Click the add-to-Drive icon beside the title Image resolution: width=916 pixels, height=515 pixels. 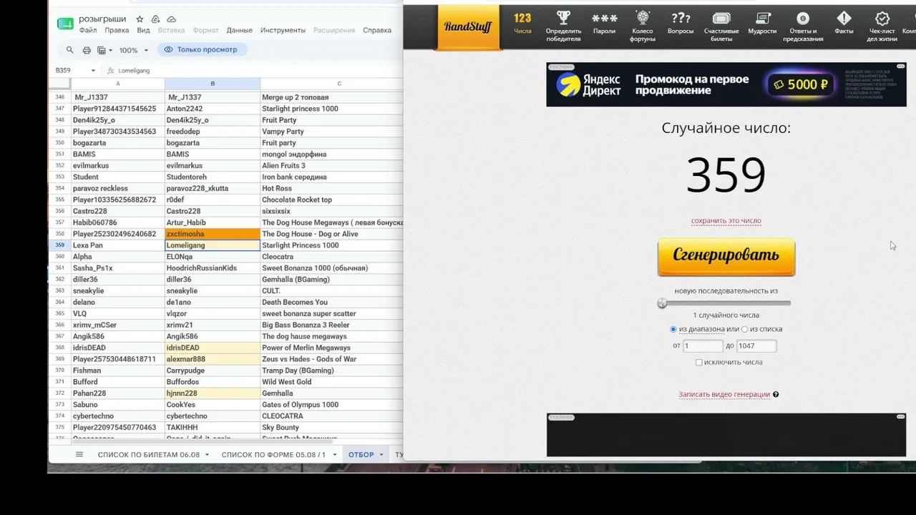click(155, 19)
